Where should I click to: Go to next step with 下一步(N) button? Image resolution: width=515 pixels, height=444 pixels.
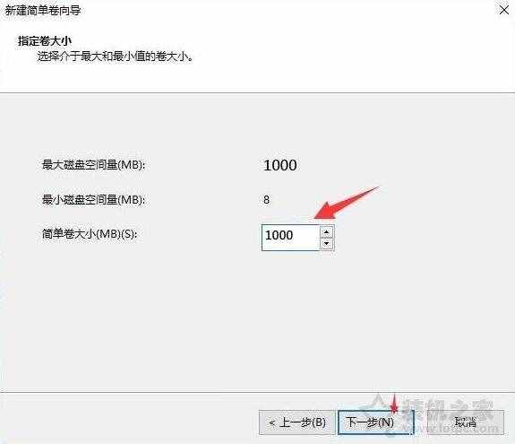(x=376, y=422)
